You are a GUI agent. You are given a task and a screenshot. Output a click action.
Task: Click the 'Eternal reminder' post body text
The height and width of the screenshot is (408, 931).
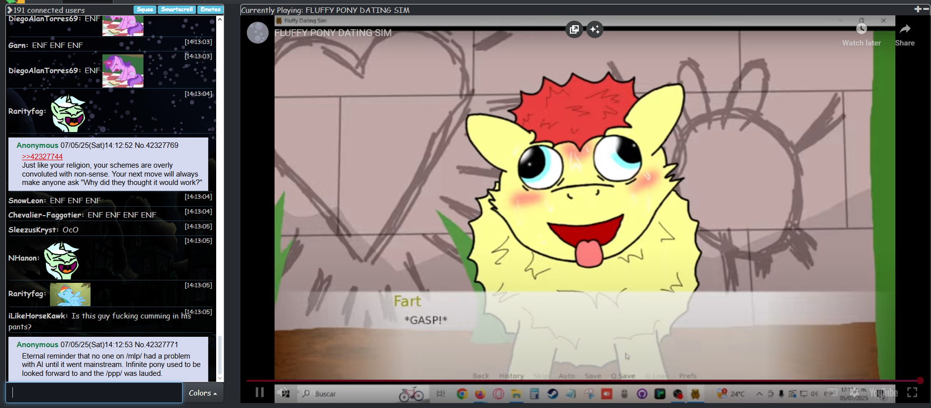pyautogui.click(x=111, y=364)
